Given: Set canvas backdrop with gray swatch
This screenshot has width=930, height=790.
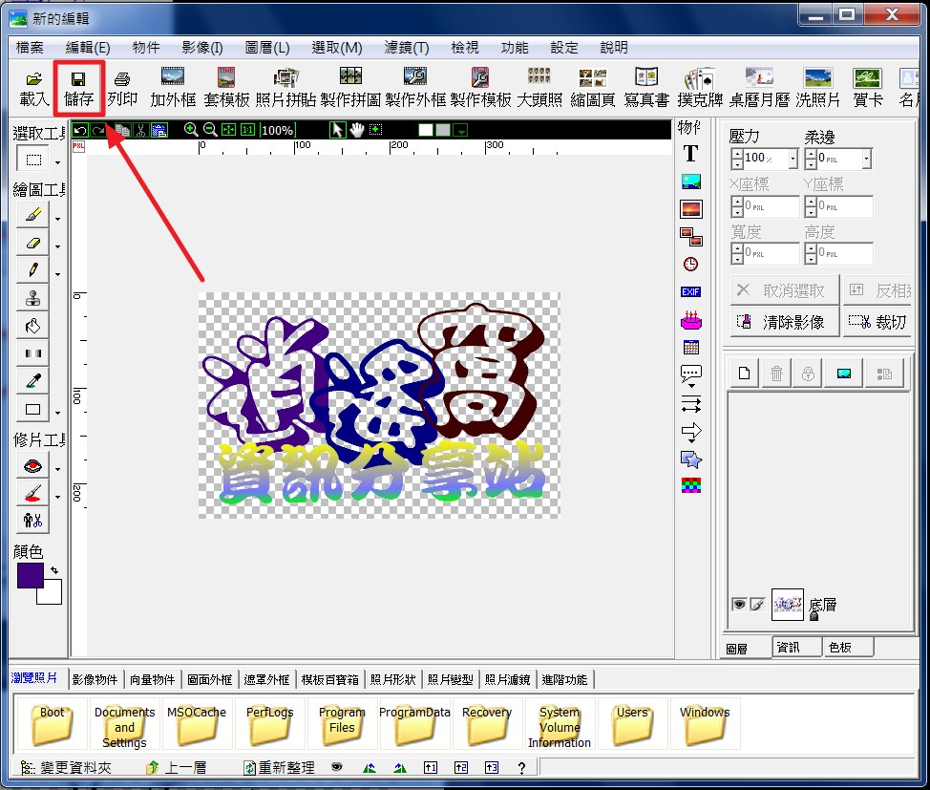Looking at the screenshot, I should [442, 130].
